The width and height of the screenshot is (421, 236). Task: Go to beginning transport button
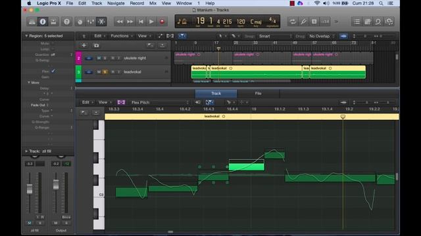click(x=141, y=22)
